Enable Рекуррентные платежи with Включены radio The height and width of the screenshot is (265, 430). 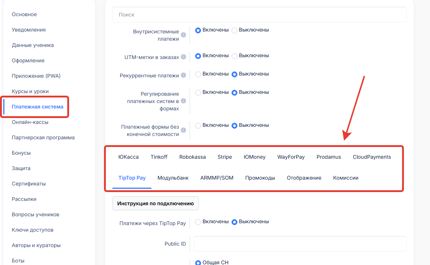(x=198, y=74)
